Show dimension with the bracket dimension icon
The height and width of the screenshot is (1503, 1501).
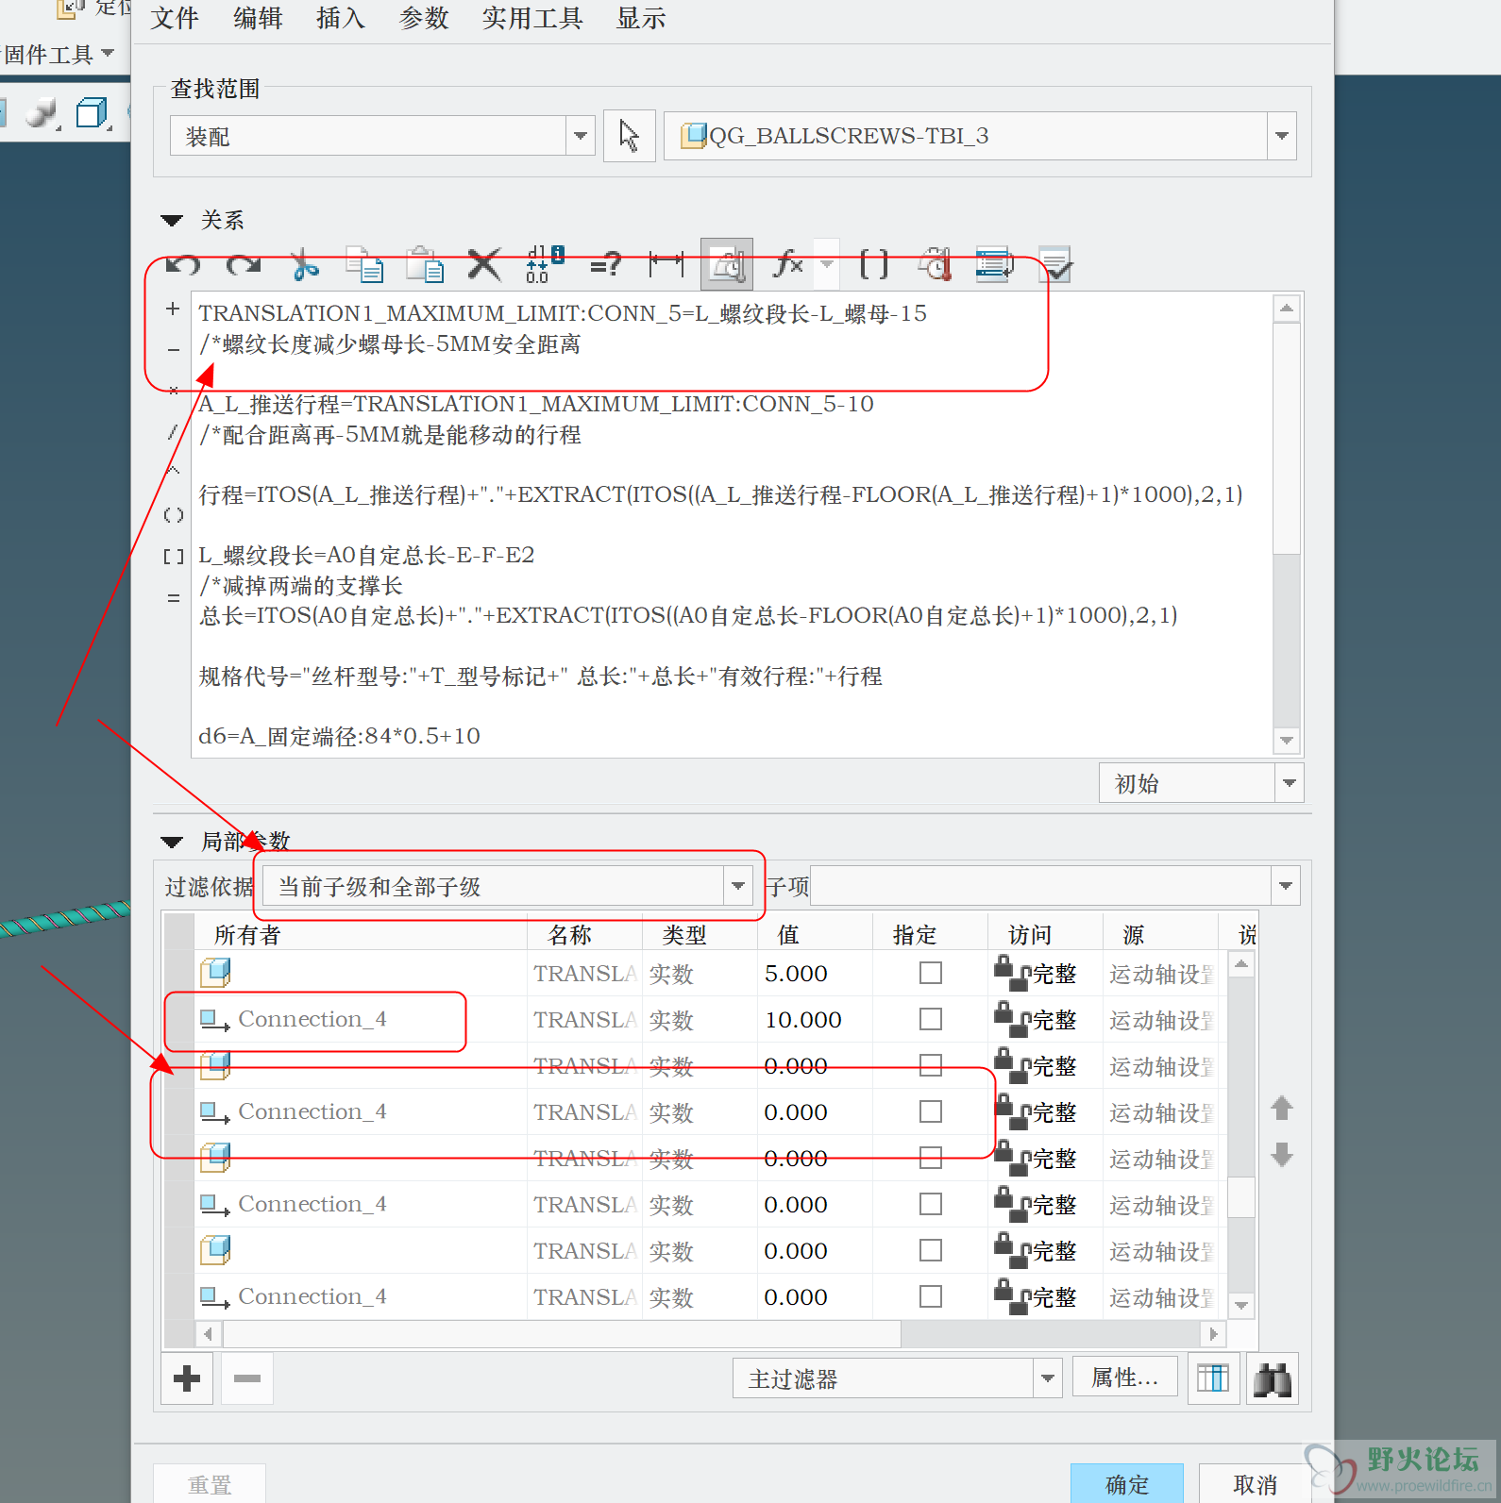[x=666, y=265]
